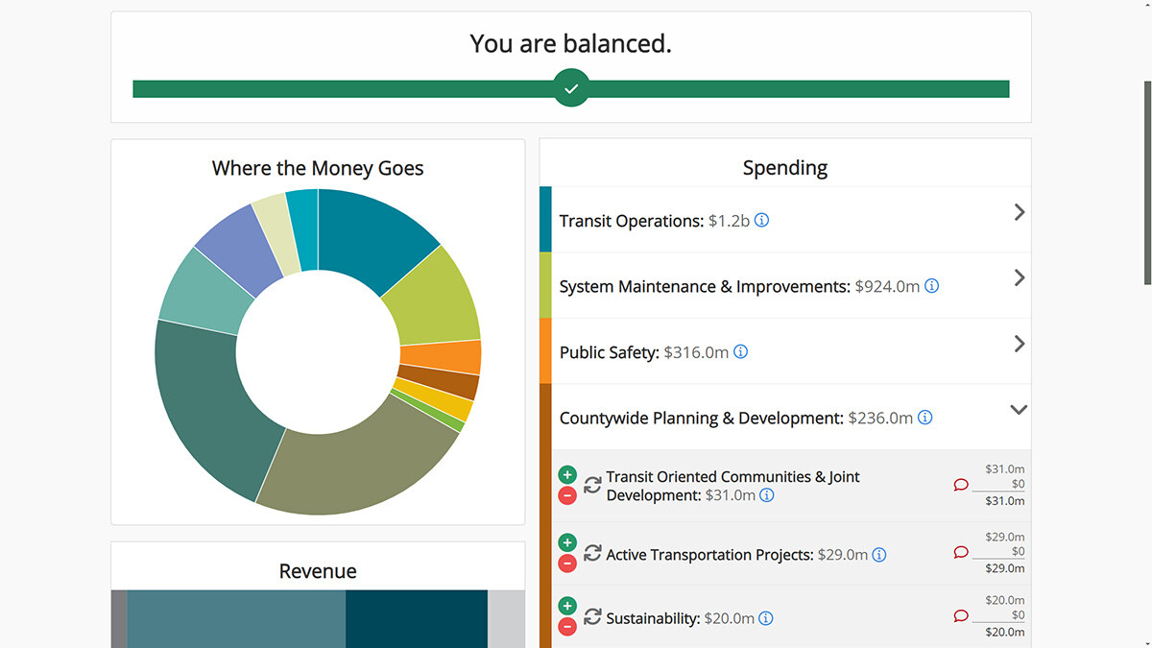
Task: Open info for Transit Operations spending
Action: pos(761,220)
